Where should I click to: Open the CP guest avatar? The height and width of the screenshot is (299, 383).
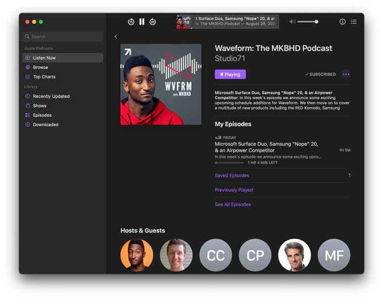coord(255,255)
